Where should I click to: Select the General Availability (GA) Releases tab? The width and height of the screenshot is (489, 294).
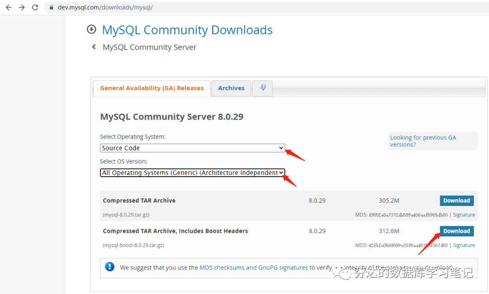coord(152,88)
